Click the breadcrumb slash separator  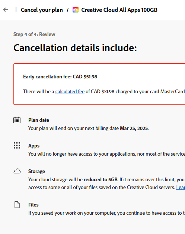tap(68, 10)
